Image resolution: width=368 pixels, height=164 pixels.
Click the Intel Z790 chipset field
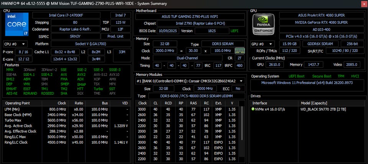coord(200,23)
